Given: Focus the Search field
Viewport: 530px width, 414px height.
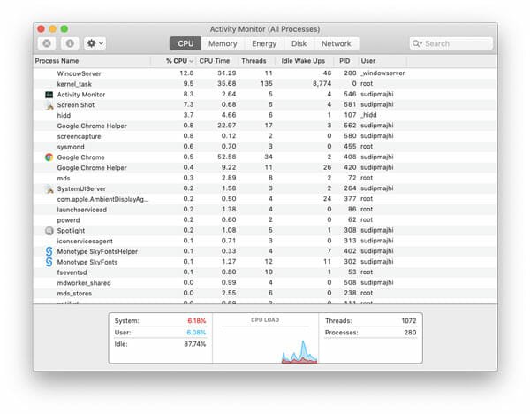Looking at the screenshot, I should tap(450, 43).
